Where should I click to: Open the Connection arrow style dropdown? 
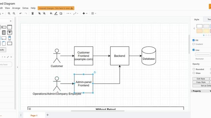[69, 13]
